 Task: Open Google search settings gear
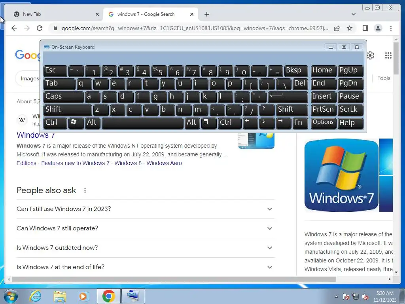370,55
